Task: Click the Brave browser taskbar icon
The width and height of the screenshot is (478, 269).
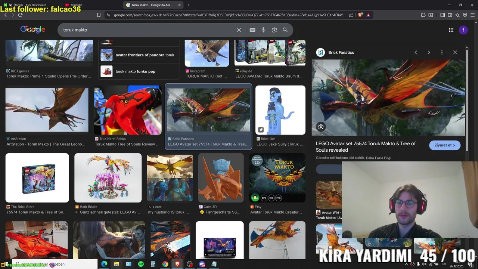Action: 177,264
